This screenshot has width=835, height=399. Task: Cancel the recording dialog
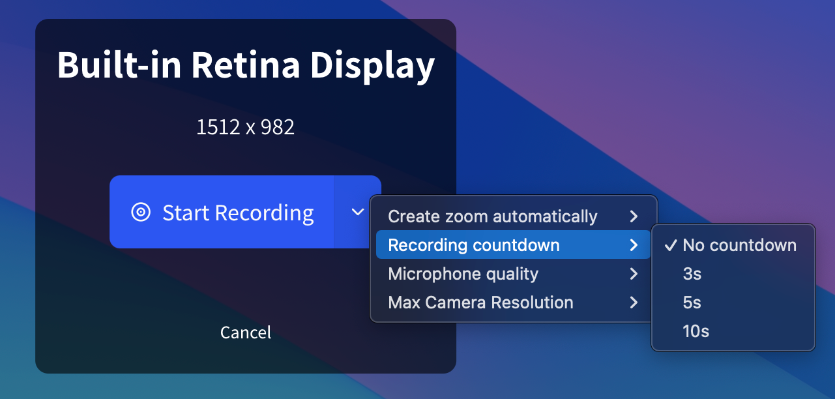tap(246, 332)
